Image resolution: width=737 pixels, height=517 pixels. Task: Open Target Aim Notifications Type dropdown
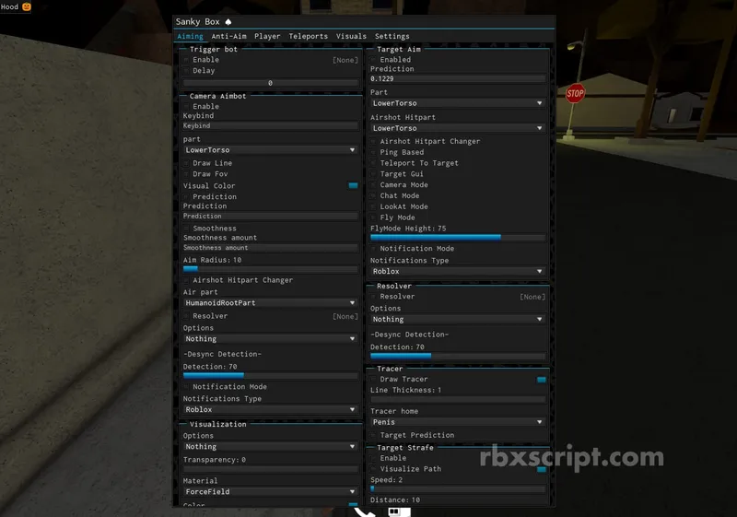coord(458,271)
